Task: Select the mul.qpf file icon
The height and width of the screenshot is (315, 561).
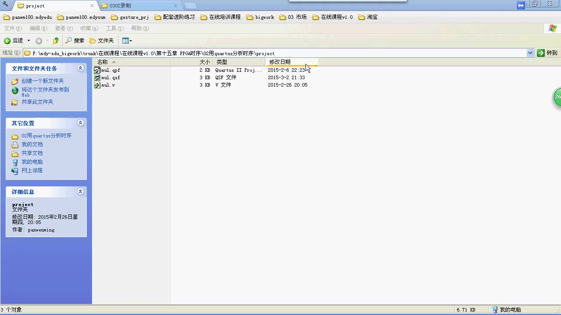Action: (x=97, y=70)
